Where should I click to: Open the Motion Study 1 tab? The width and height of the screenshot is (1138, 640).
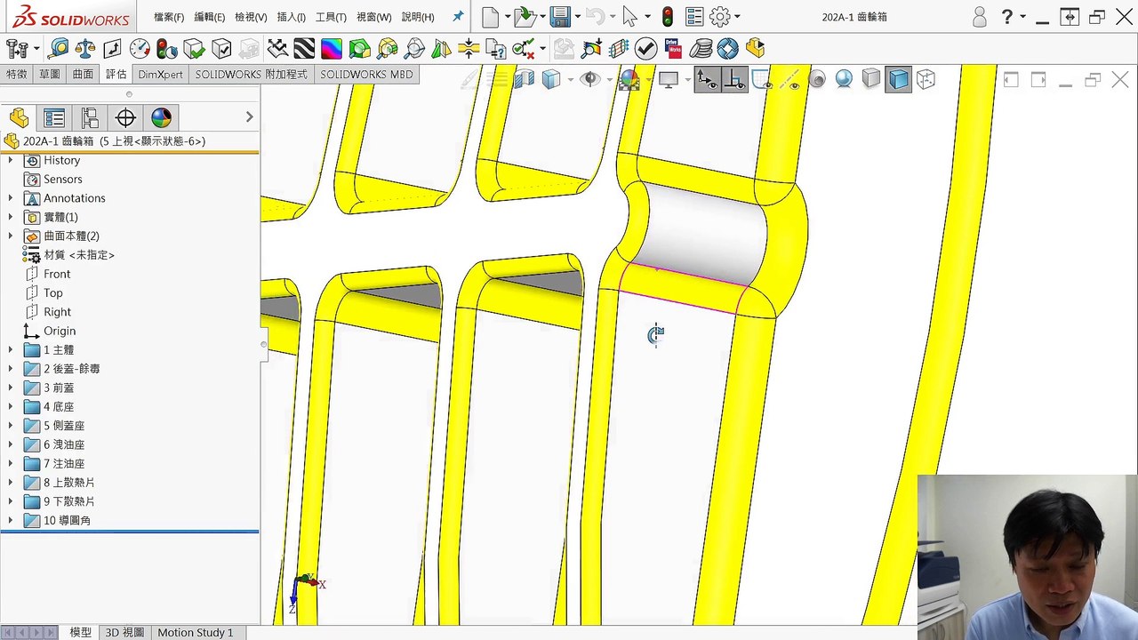tap(196, 632)
